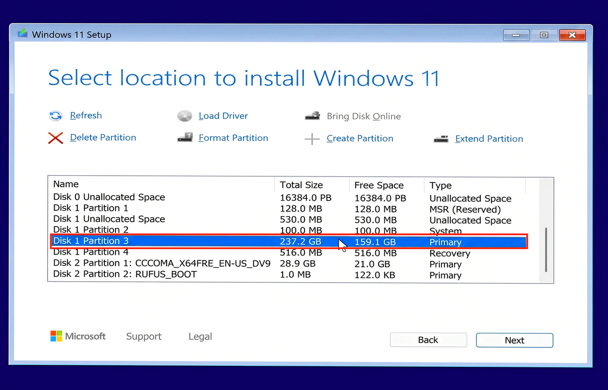Viewport: 608px width, 390px height.
Task: Minimize the Windows 11 Setup window
Action: tap(516, 35)
